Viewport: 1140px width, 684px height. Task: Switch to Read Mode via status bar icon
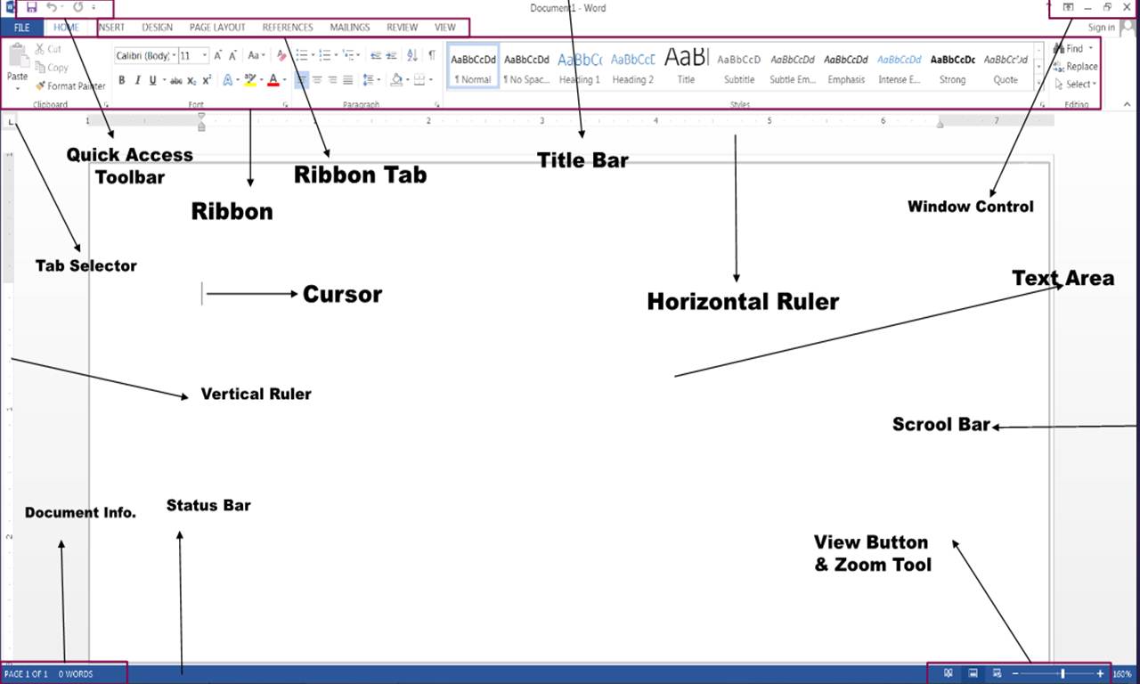tap(949, 673)
